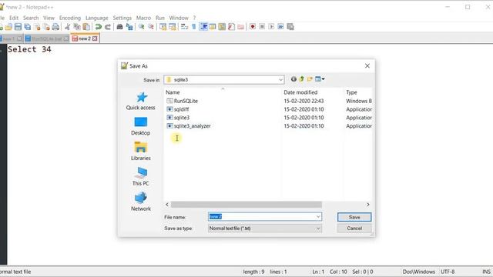Toggle Show All Characters pilcrow icon
The height and width of the screenshot is (277, 493).
point(193,27)
